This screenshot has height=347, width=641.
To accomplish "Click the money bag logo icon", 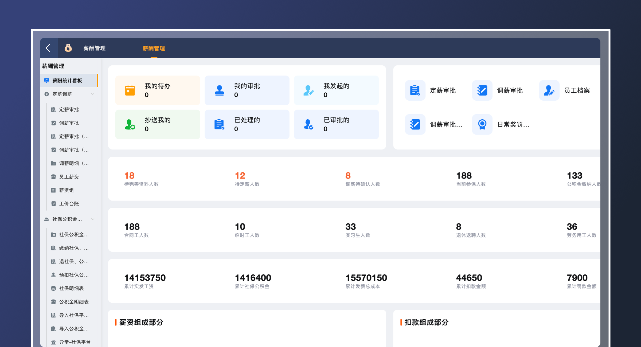I will click(x=68, y=48).
